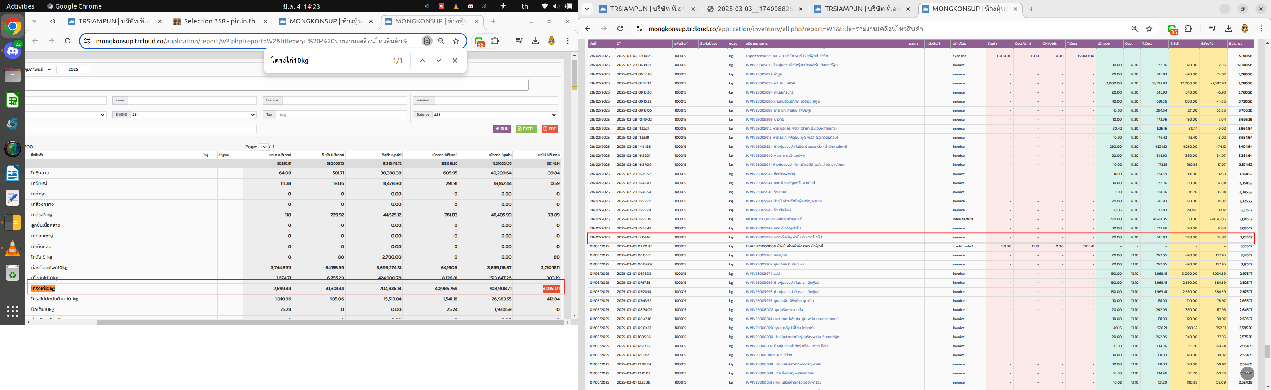Open Downloads in the right Chrome window
Image resolution: width=1271 pixels, height=390 pixels.
pos(1228,29)
